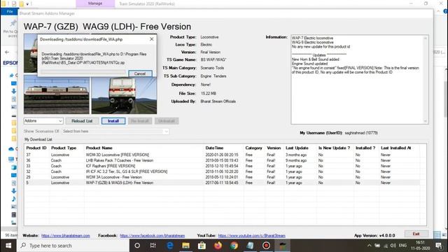Open the taskbar clock and date
The height and width of the screenshot is (252, 448).
[420, 246]
